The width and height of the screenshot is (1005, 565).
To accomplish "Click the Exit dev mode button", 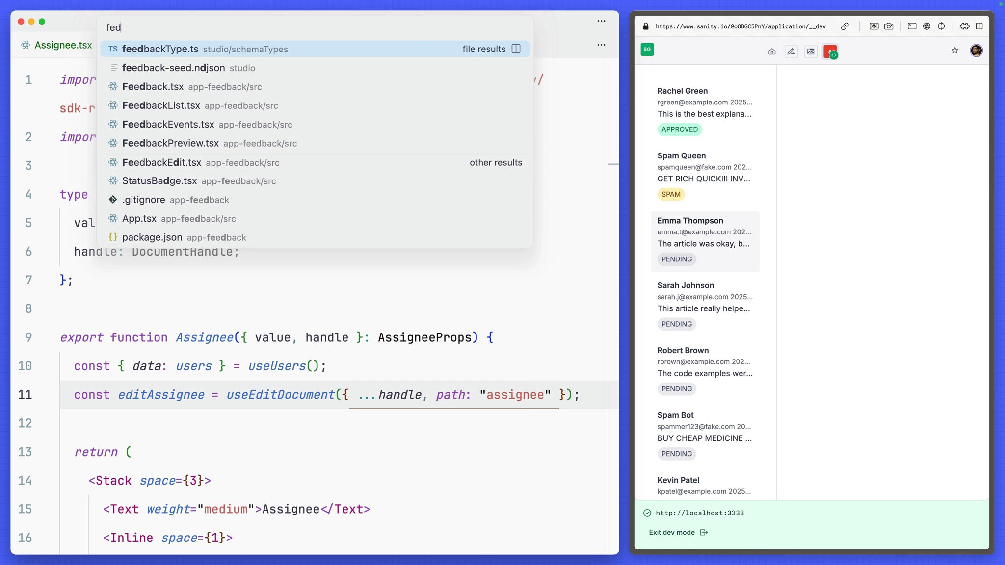I will (x=678, y=532).
